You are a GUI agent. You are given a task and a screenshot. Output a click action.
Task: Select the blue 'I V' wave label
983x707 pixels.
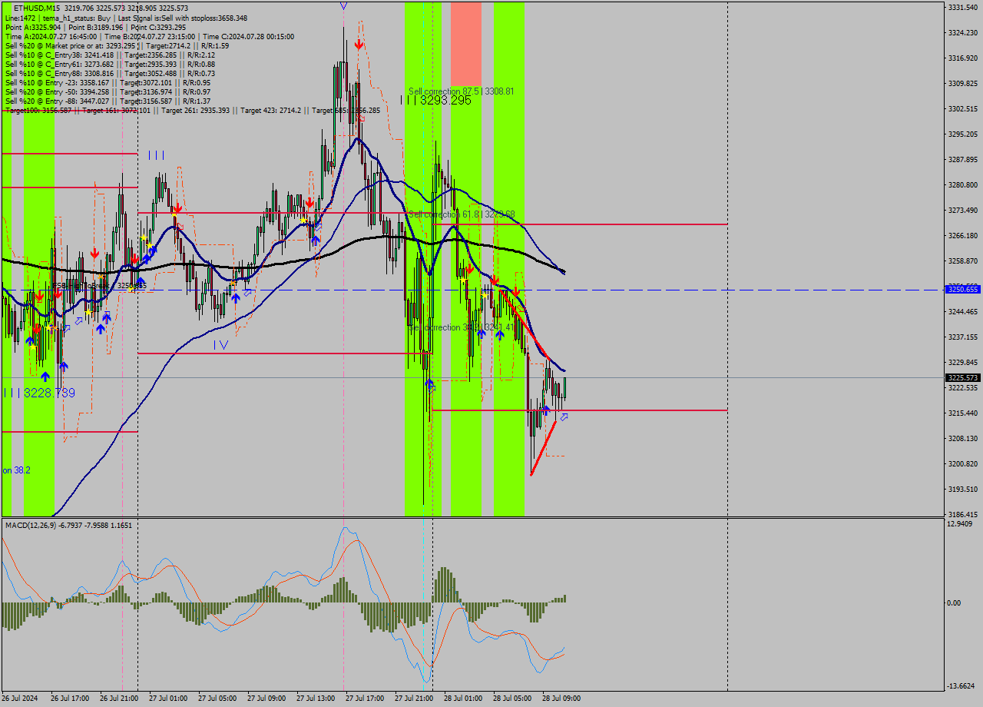[x=220, y=345]
